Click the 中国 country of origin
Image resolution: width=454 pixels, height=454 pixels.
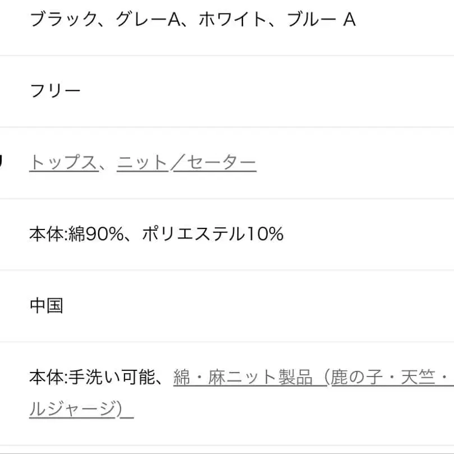[46, 306]
